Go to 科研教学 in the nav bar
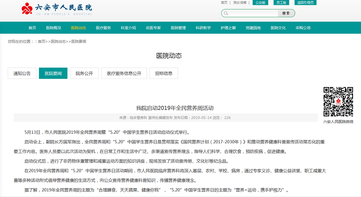This screenshot has width=361, height=197. point(203,28)
